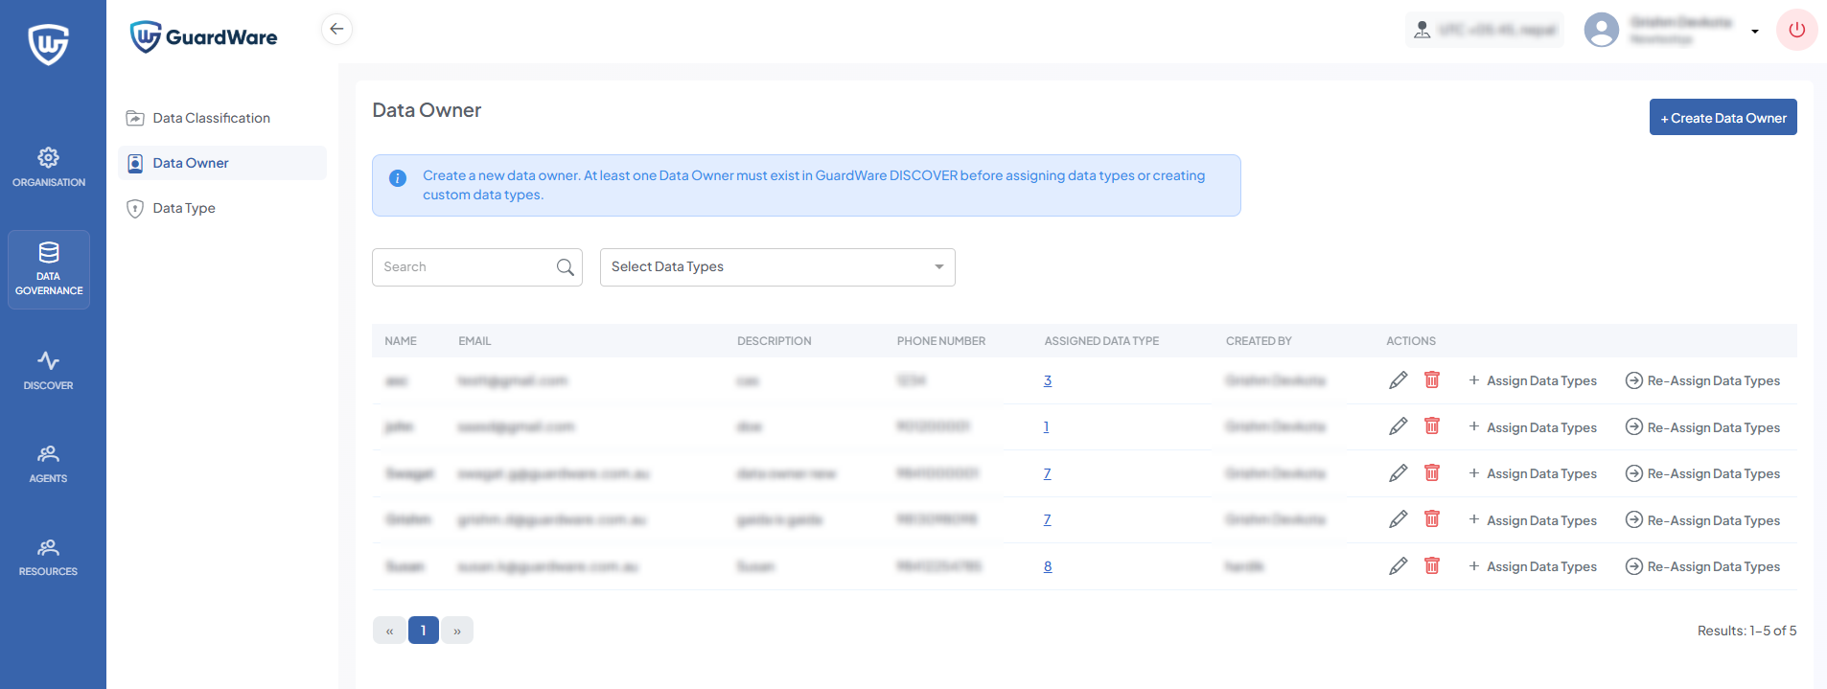Delete the last row using trash icon
Viewport: 1827px width, 689px height.
tap(1431, 566)
